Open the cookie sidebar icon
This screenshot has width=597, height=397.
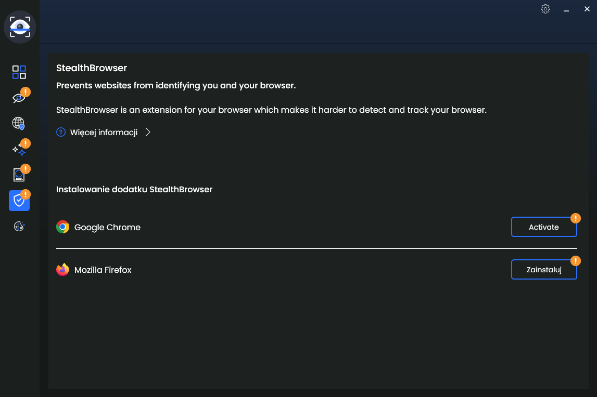coord(19,226)
